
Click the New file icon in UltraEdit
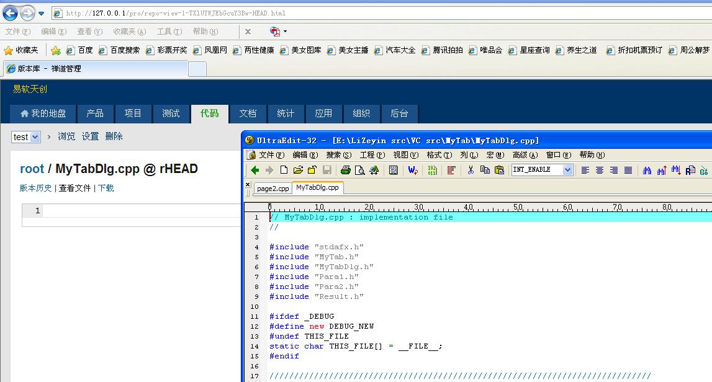[x=284, y=170]
